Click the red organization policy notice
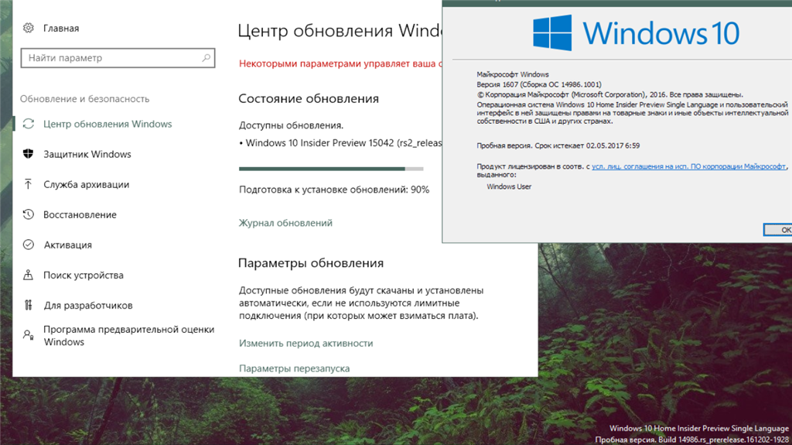 (x=340, y=63)
